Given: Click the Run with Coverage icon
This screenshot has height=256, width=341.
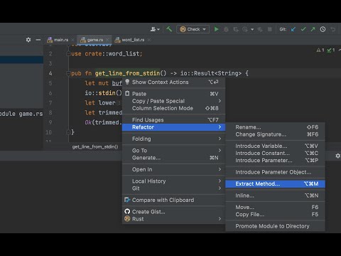Looking at the screenshot, I should pyautogui.click(x=236, y=29).
